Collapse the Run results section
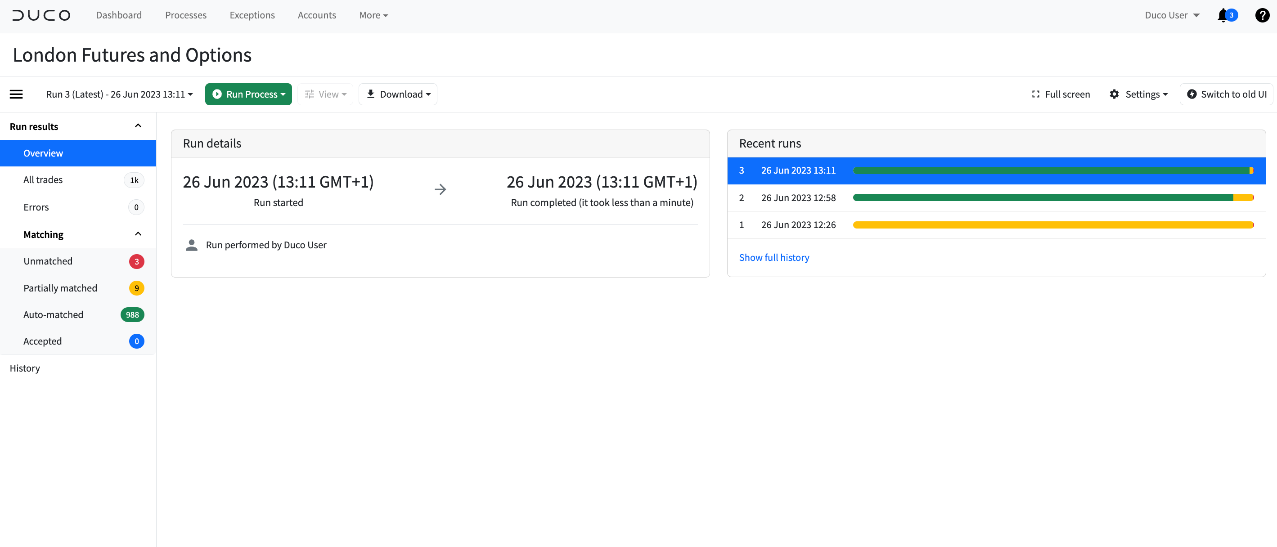 (x=138, y=126)
